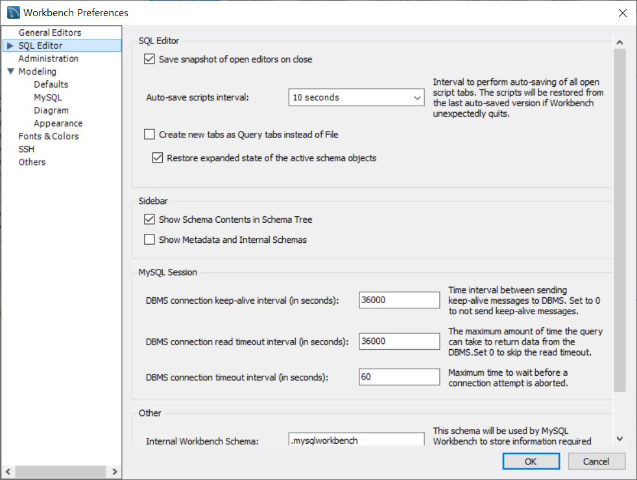Image resolution: width=637 pixels, height=480 pixels.
Task: Open the Modeling Appearance page
Action: (x=58, y=123)
